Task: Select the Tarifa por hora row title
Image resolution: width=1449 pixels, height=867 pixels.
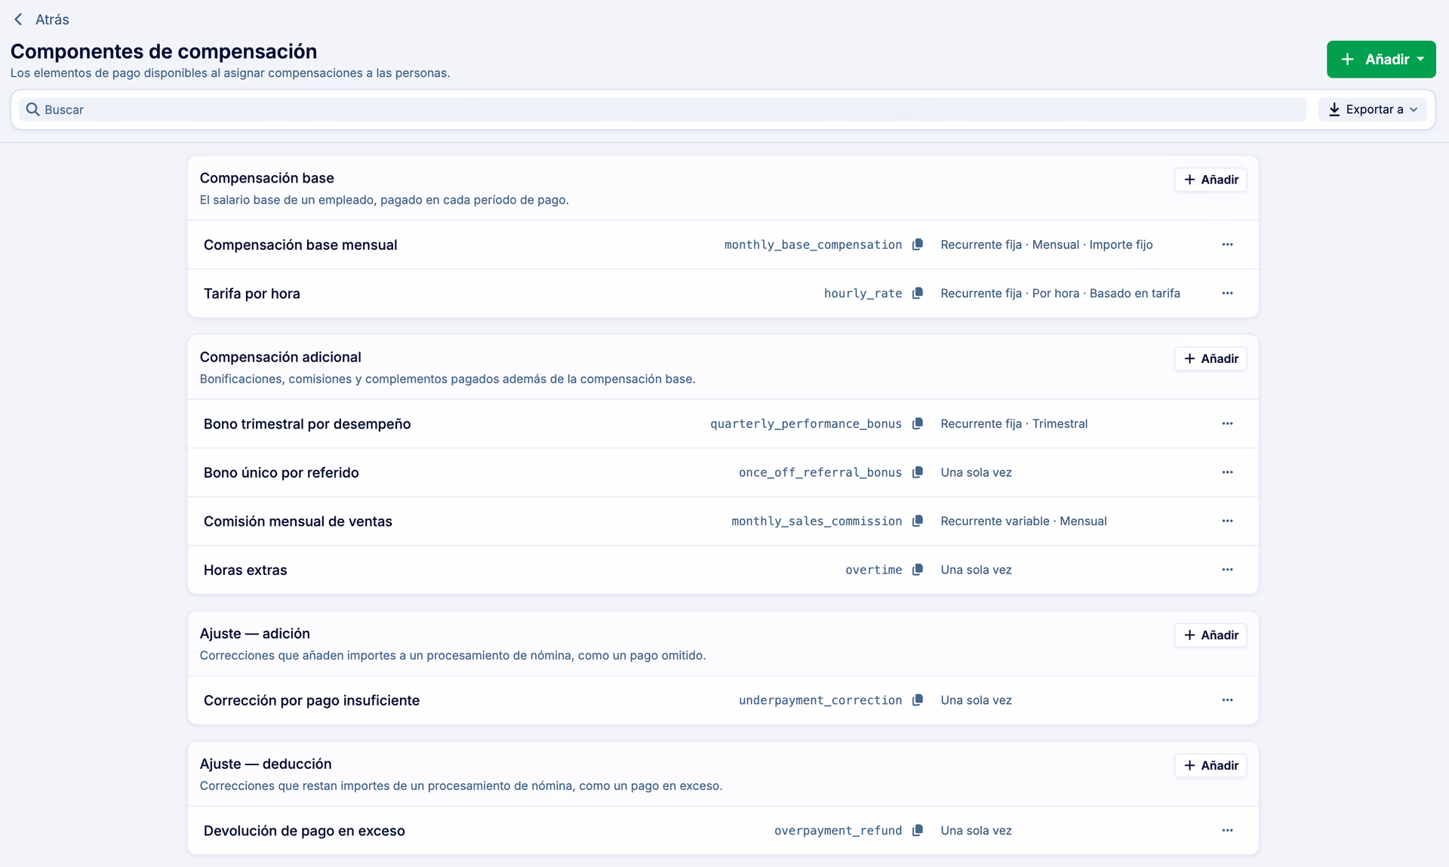Action: (x=252, y=294)
